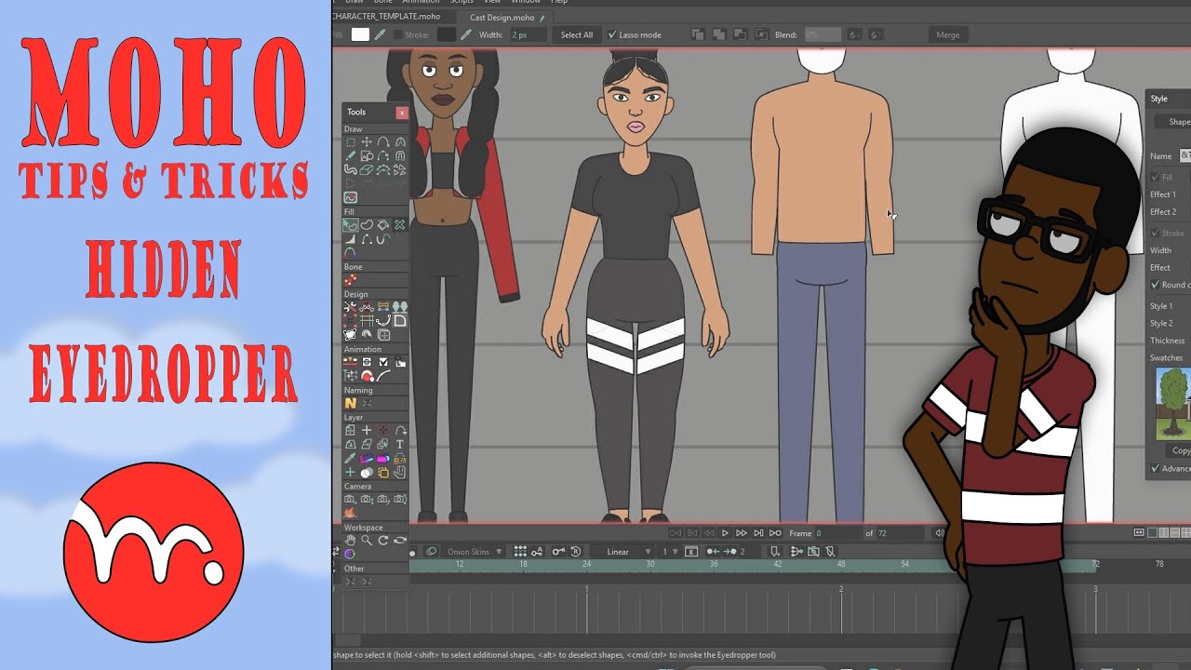Screen dimensions: 1191x670
Task: Jump to end using last playback button
Action: (x=774, y=533)
